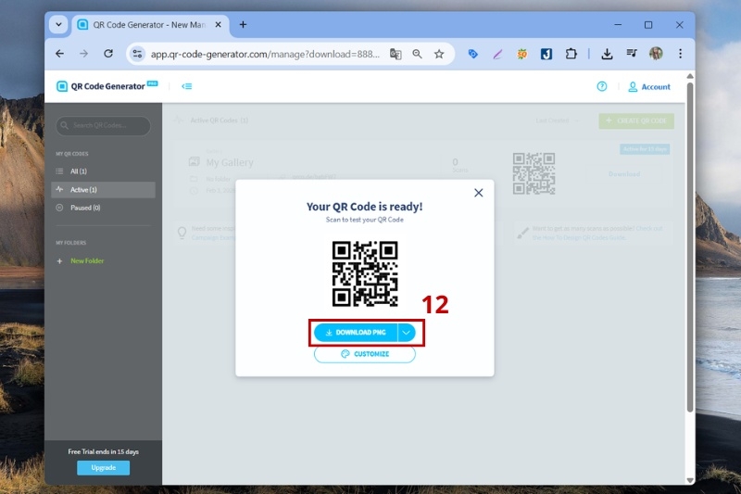Click the Customize button in the dialog

[x=364, y=354]
